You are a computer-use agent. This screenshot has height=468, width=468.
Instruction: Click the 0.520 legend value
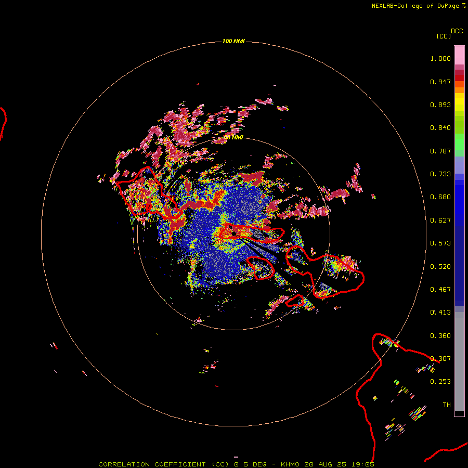[x=440, y=267]
